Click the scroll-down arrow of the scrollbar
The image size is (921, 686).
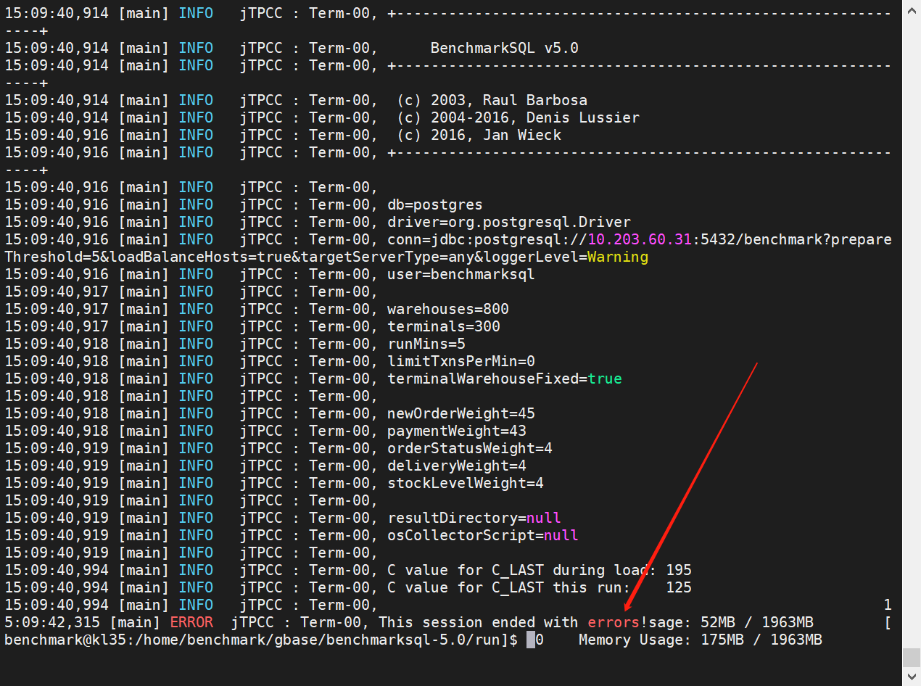(x=912, y=677)
